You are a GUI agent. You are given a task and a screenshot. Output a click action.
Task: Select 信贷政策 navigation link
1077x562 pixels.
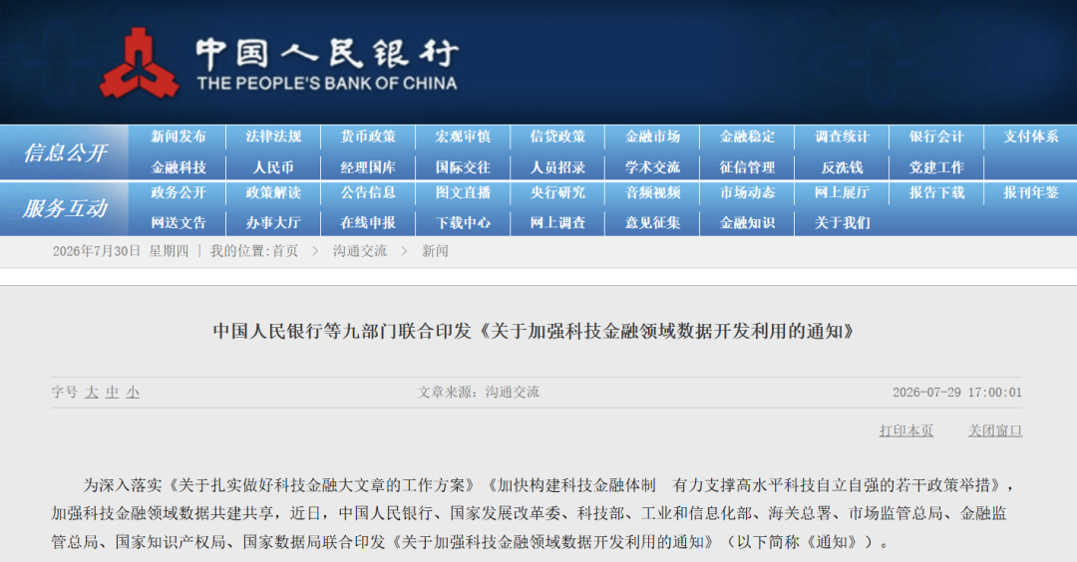click(x=557, y=137)
